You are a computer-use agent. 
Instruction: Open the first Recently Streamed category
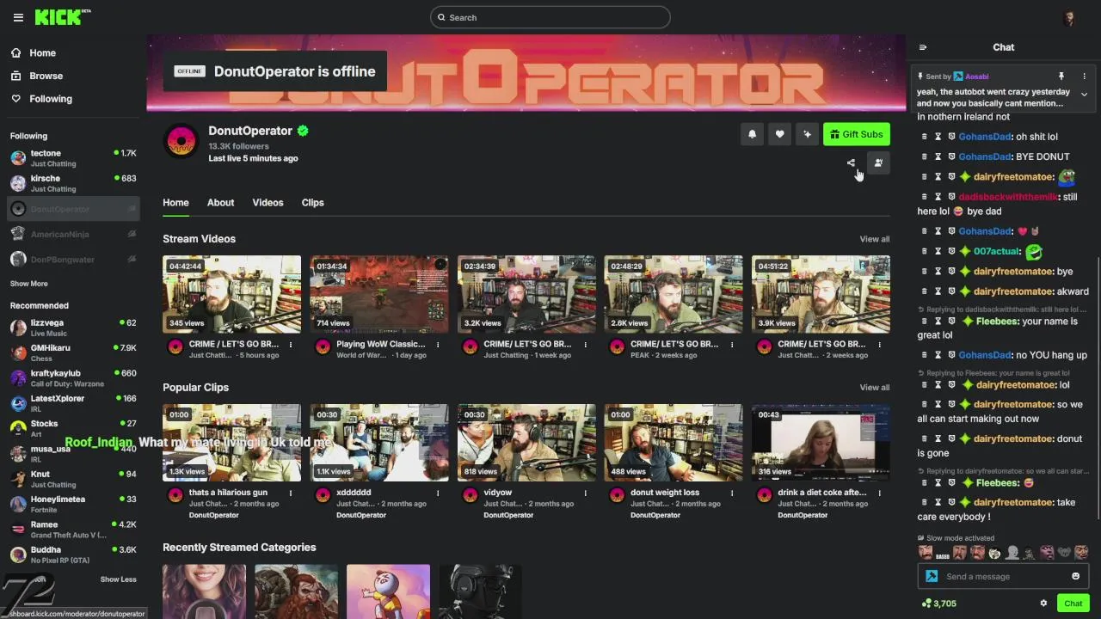[x=204, y=591]
